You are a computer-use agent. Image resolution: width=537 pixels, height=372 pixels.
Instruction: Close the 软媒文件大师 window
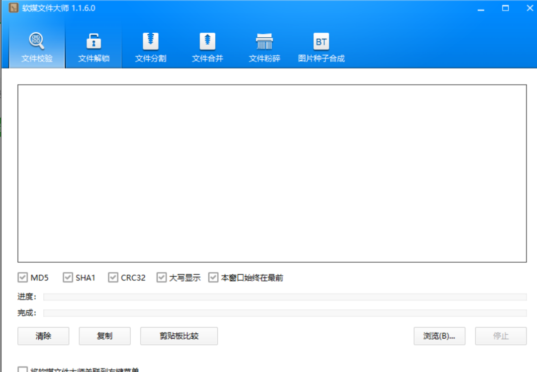[530, 8]
